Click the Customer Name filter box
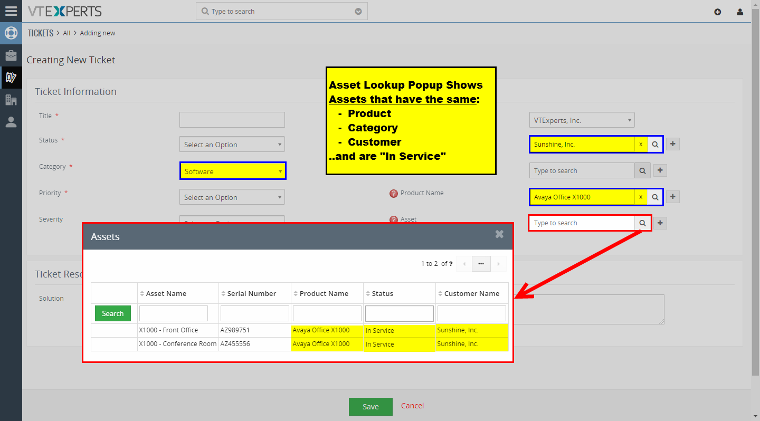The height and width of the screenshot is (421, 760). coord(472,313)
